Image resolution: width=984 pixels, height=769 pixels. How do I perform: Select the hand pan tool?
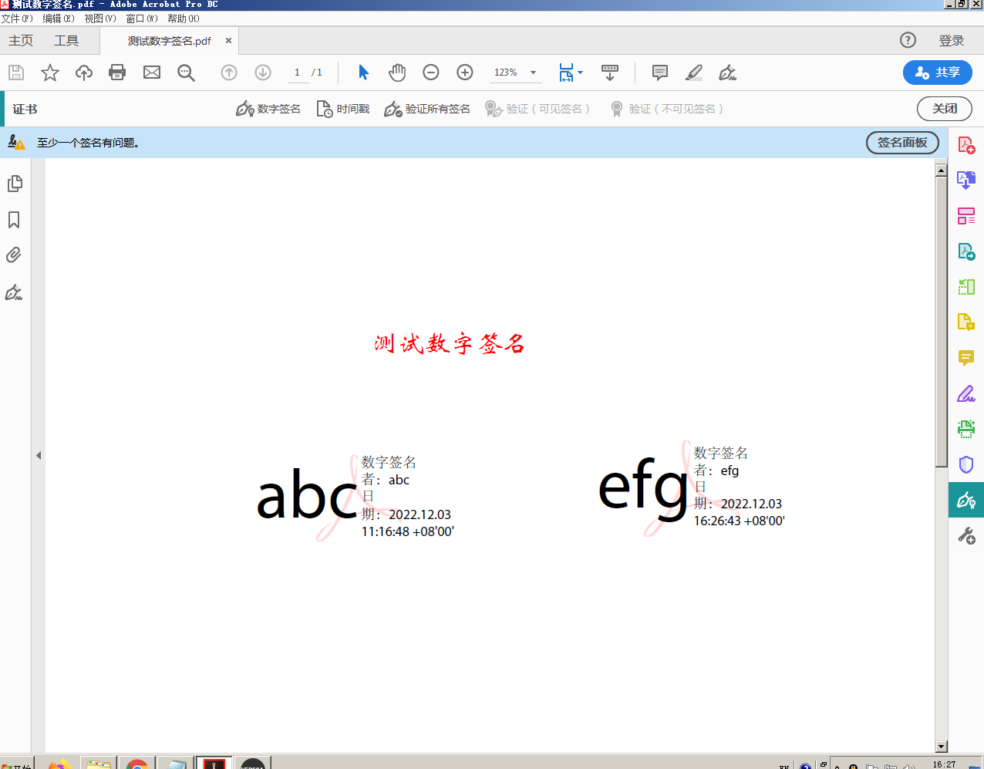tap(397, 73)
